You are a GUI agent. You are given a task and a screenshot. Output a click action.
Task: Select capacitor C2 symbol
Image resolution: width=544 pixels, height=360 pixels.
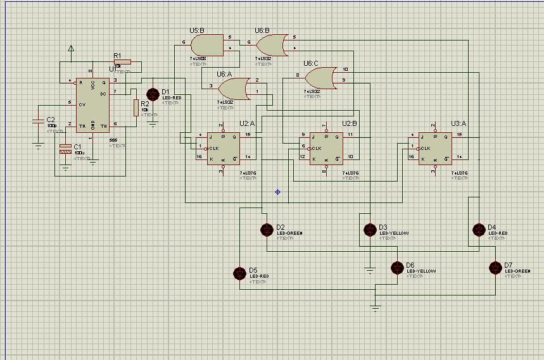(38, 121)
